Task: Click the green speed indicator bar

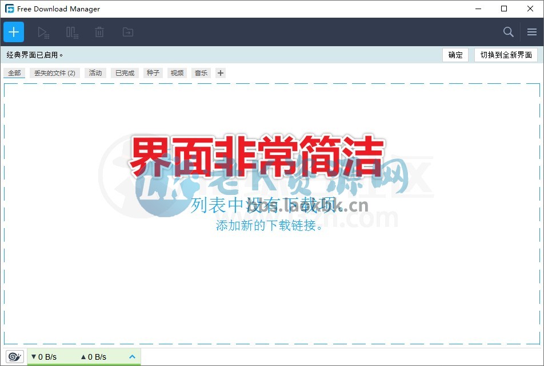Action: point(83,356)
